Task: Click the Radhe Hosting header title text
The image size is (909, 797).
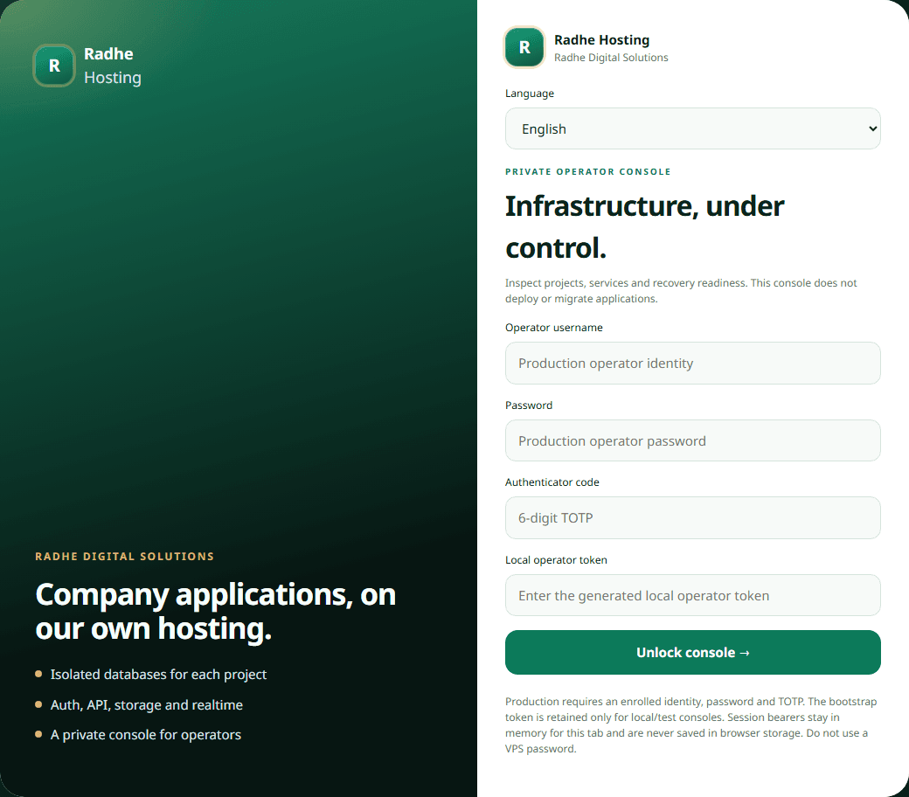Action: [x=601, y=40]
